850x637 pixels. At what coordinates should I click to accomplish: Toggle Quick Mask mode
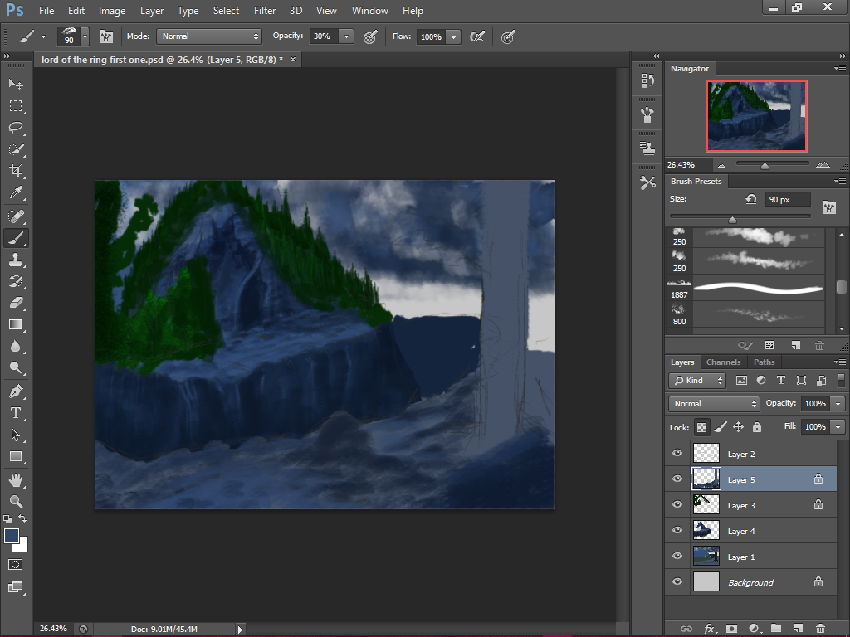click(x=16, y=564)
